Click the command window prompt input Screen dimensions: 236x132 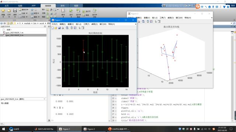tap(80, 120)
